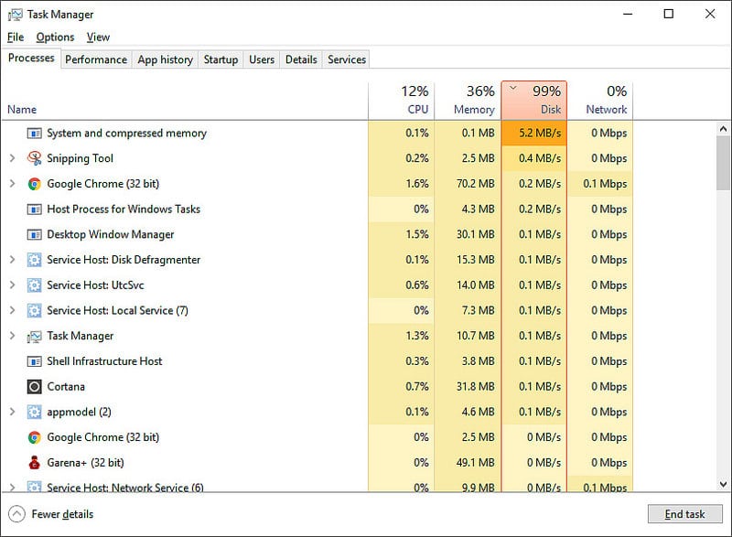
Task: Sort by the Name column header
Action: coord(185,101)
